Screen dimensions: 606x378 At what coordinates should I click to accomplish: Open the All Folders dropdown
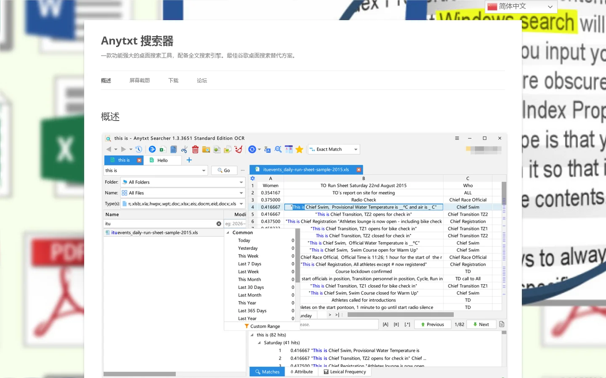point(183,182)
